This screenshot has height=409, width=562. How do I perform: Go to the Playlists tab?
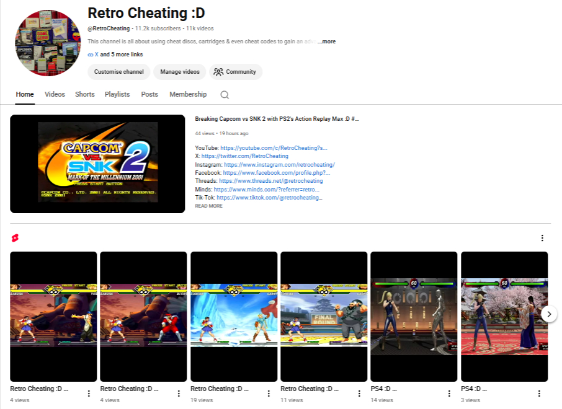point(117,94)
